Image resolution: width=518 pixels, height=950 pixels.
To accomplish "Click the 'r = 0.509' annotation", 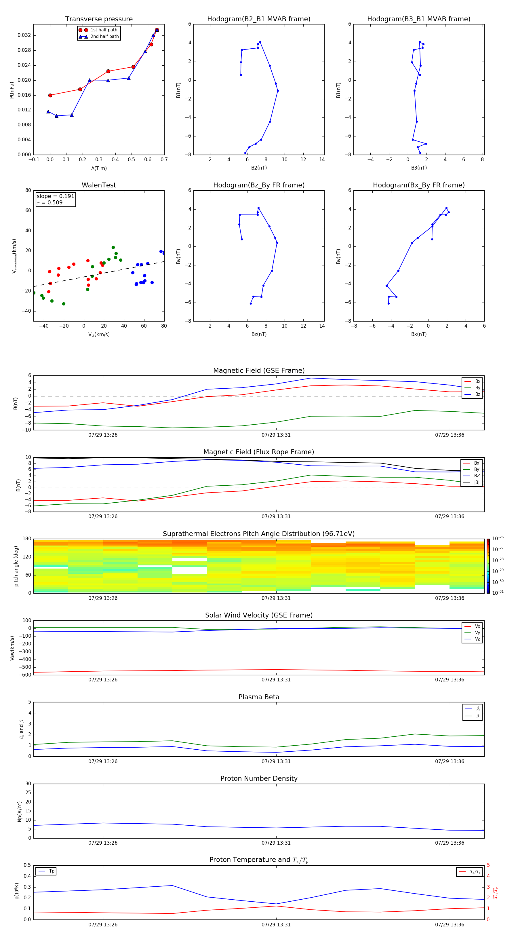I will click(50, 202).
